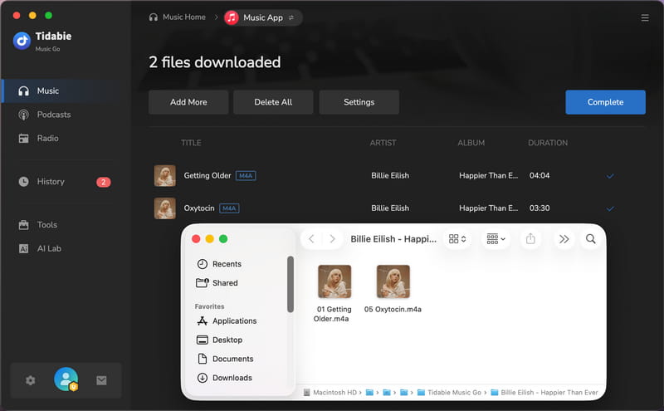Click the user account avatar

pos(66,379)
